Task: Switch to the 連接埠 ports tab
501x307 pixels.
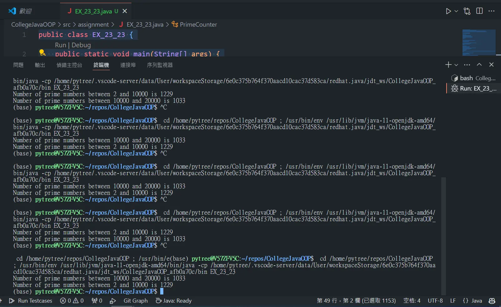Action: tap(128, 65)
